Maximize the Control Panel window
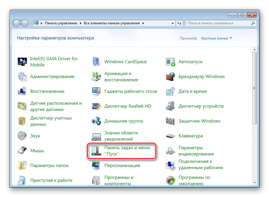Screen dimensions: 269x197 pos(242,15)
